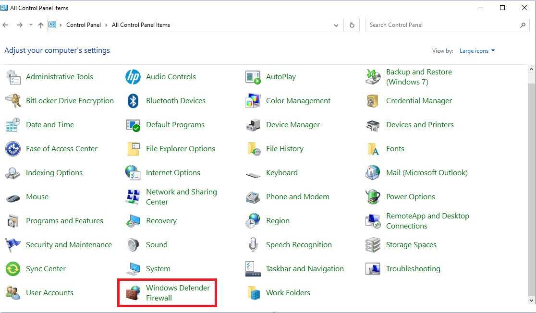The width and height of the screenshot is (536, 313).
Task: Open the Speech Recognition microphone icon
Action: click(253, 245)
